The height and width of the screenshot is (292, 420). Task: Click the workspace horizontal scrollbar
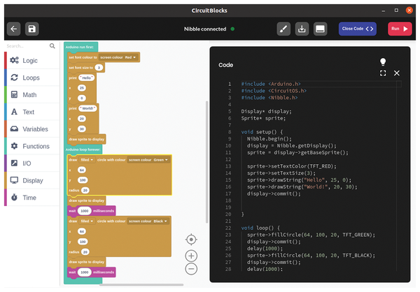(x=141, y=285)
